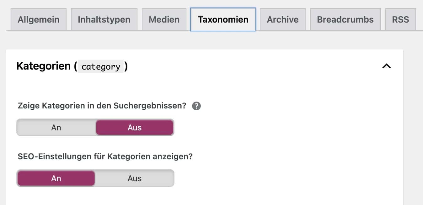Image resolution: width=423 pixels, height=205 pixels.
Task: Set SEO-Einstellungen für Kategorien to An
Action: tap(56, 178)
